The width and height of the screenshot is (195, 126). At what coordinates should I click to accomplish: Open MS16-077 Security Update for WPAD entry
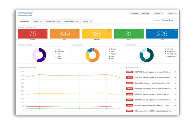[153, 94]
